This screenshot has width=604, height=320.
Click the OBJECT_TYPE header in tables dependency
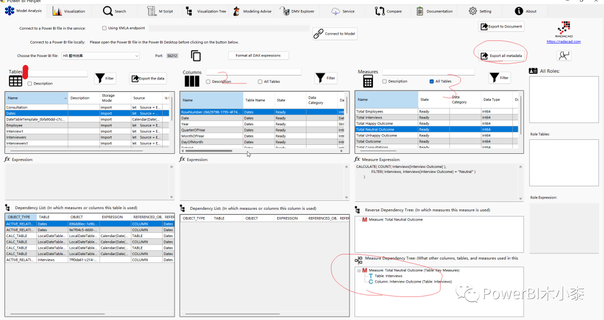point(21,217)
